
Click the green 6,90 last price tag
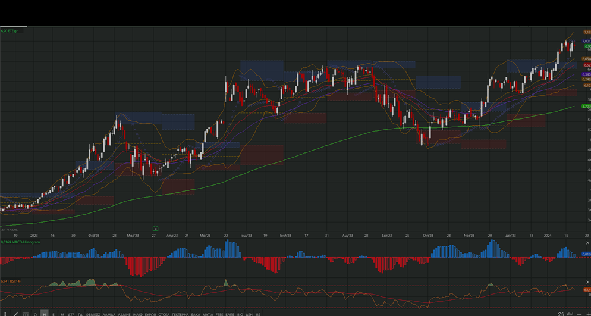click(587, 46)
